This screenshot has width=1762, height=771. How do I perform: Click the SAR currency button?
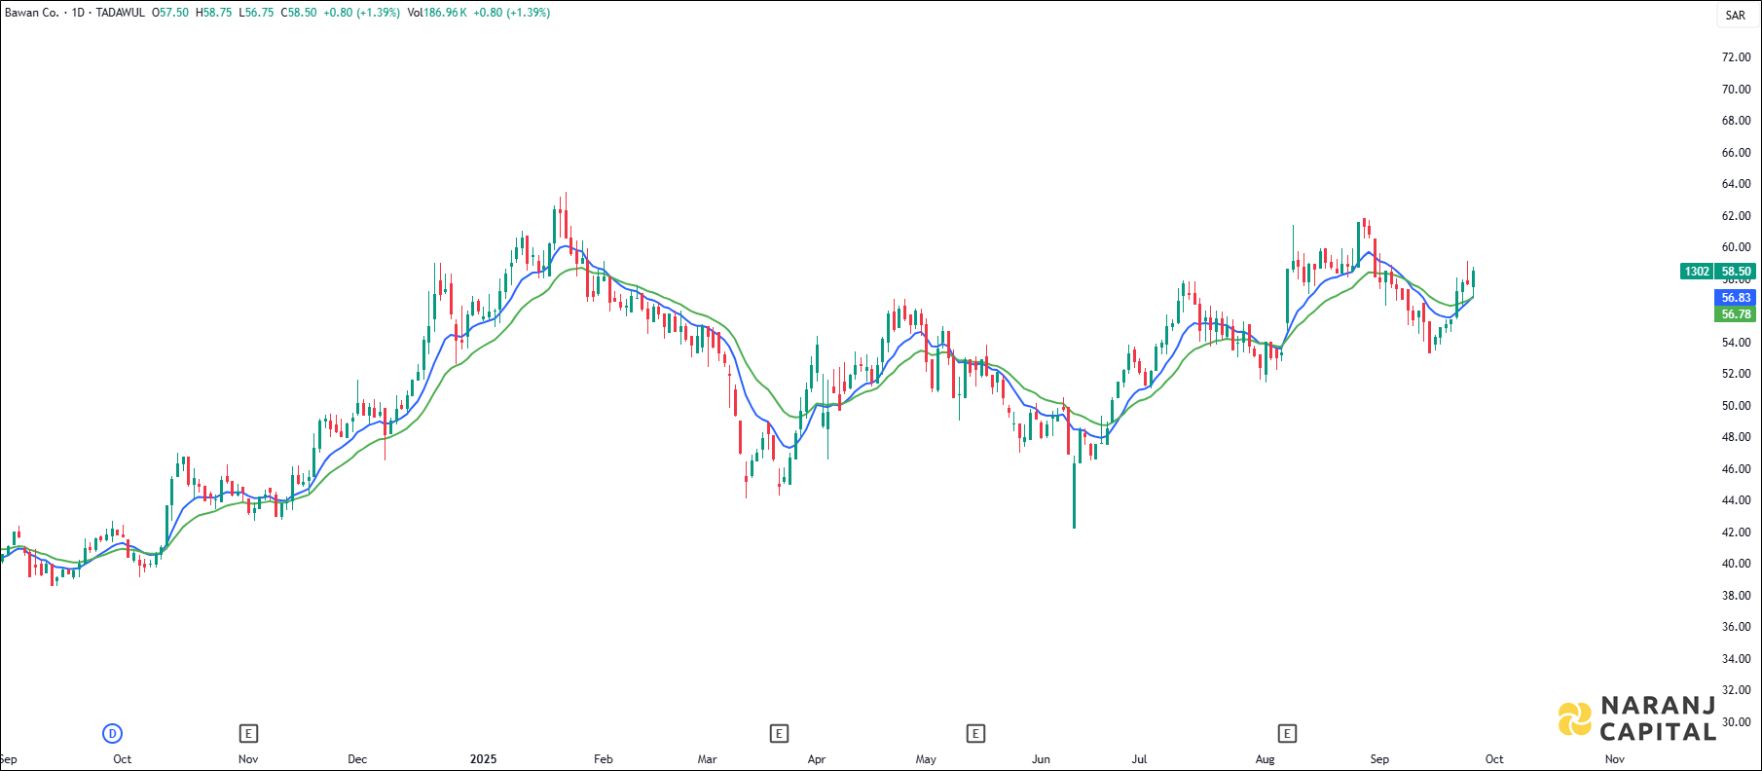coord(1736,15)
